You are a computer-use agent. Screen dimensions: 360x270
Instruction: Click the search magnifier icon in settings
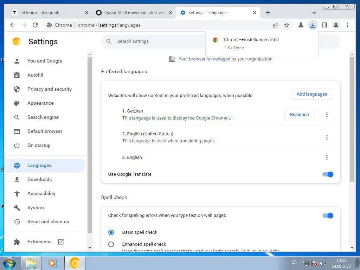(109, 41)
